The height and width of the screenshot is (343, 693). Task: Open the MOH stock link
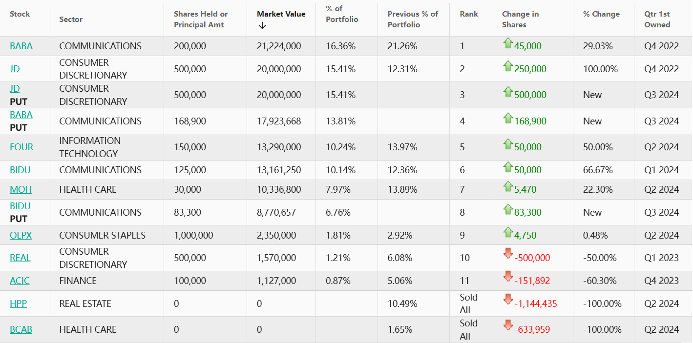21,189
